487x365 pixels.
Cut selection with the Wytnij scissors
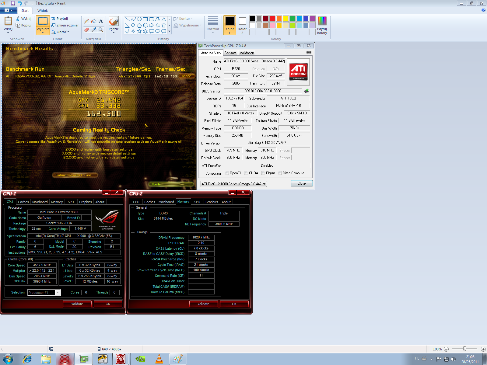click(24, 19)
